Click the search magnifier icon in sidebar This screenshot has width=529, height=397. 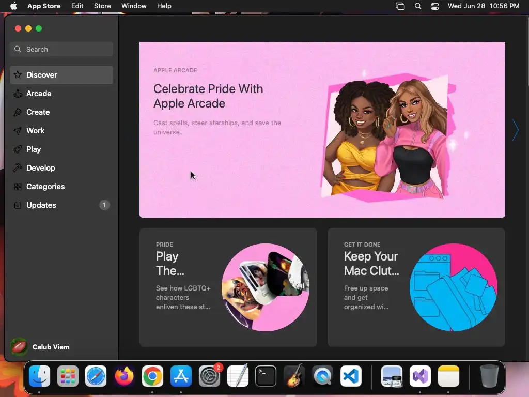coord(18,49)
